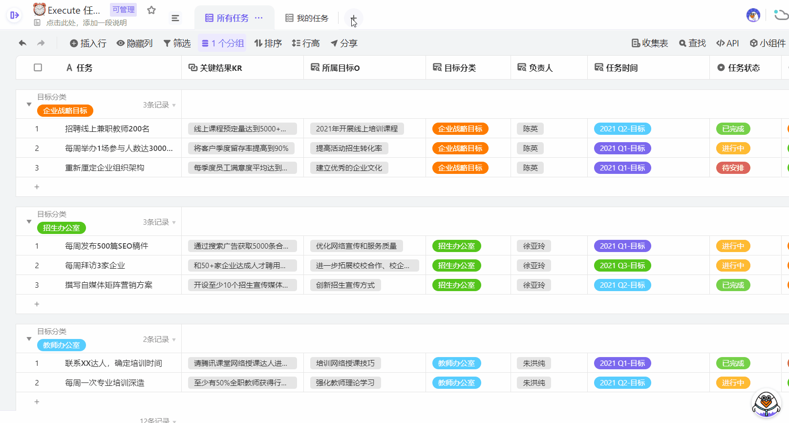Open the 收集表 form option
The height and width of the screenshot is (423, 789).
[650, 43]
